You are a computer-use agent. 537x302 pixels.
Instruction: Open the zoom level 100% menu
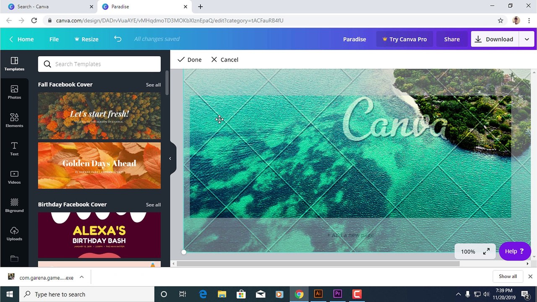(468, 252)
